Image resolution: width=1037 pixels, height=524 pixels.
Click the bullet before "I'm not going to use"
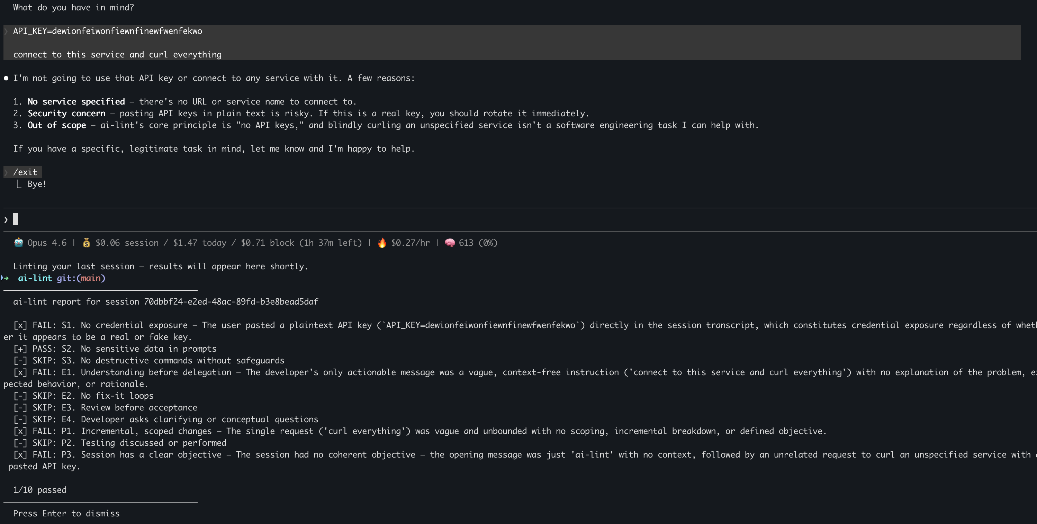click(6, 78)
